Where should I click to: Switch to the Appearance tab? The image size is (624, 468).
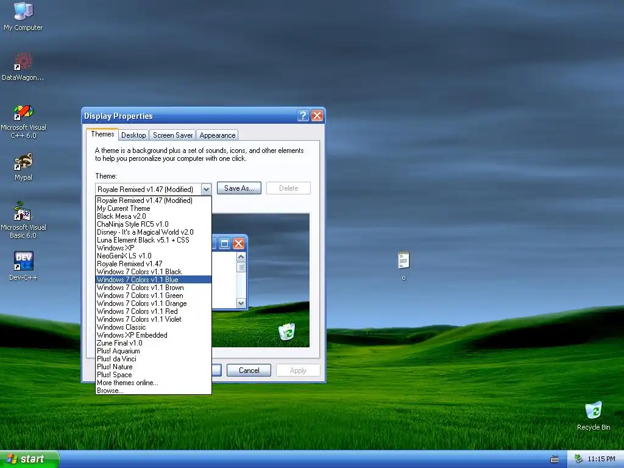[218, 135]
